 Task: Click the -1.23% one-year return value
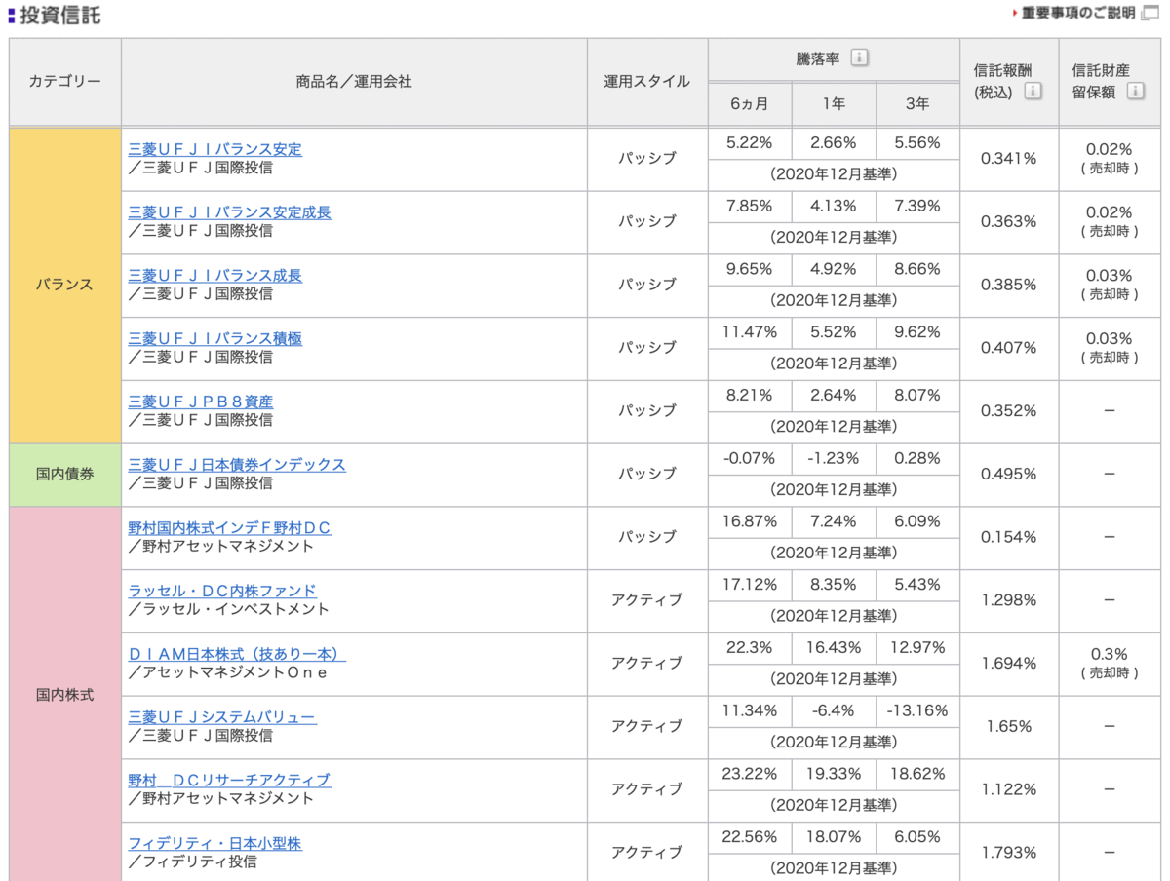tap(834, 458)
